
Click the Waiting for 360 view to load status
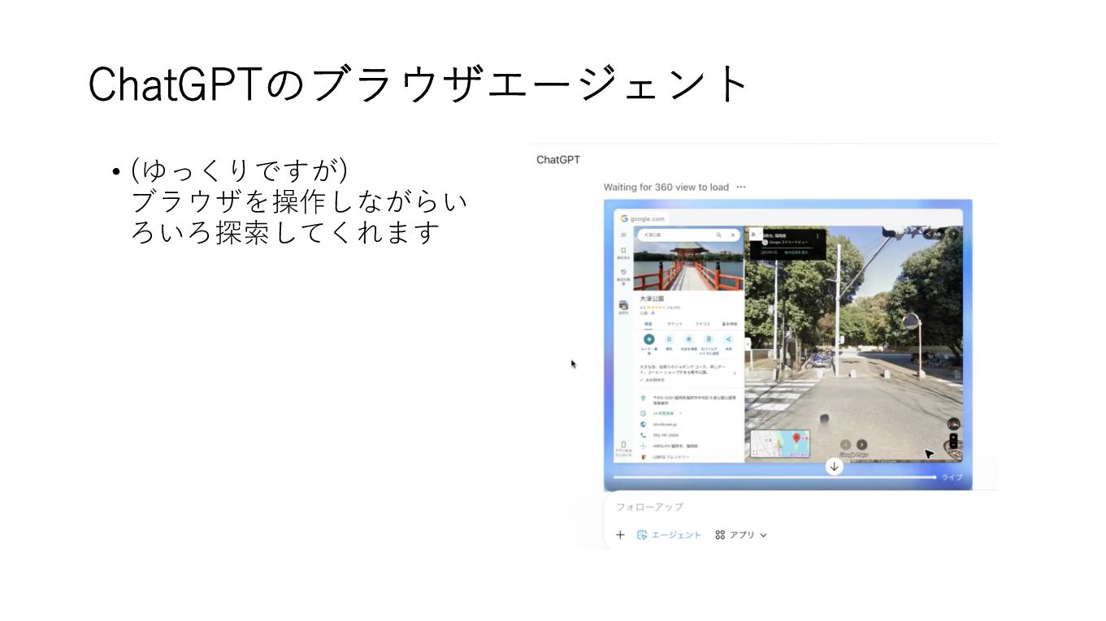pyautogui.click(x=666, y=187)
